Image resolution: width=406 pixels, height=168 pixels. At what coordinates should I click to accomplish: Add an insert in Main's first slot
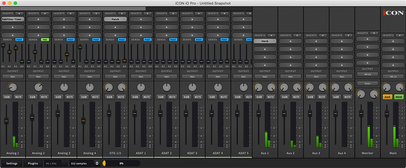393,41
